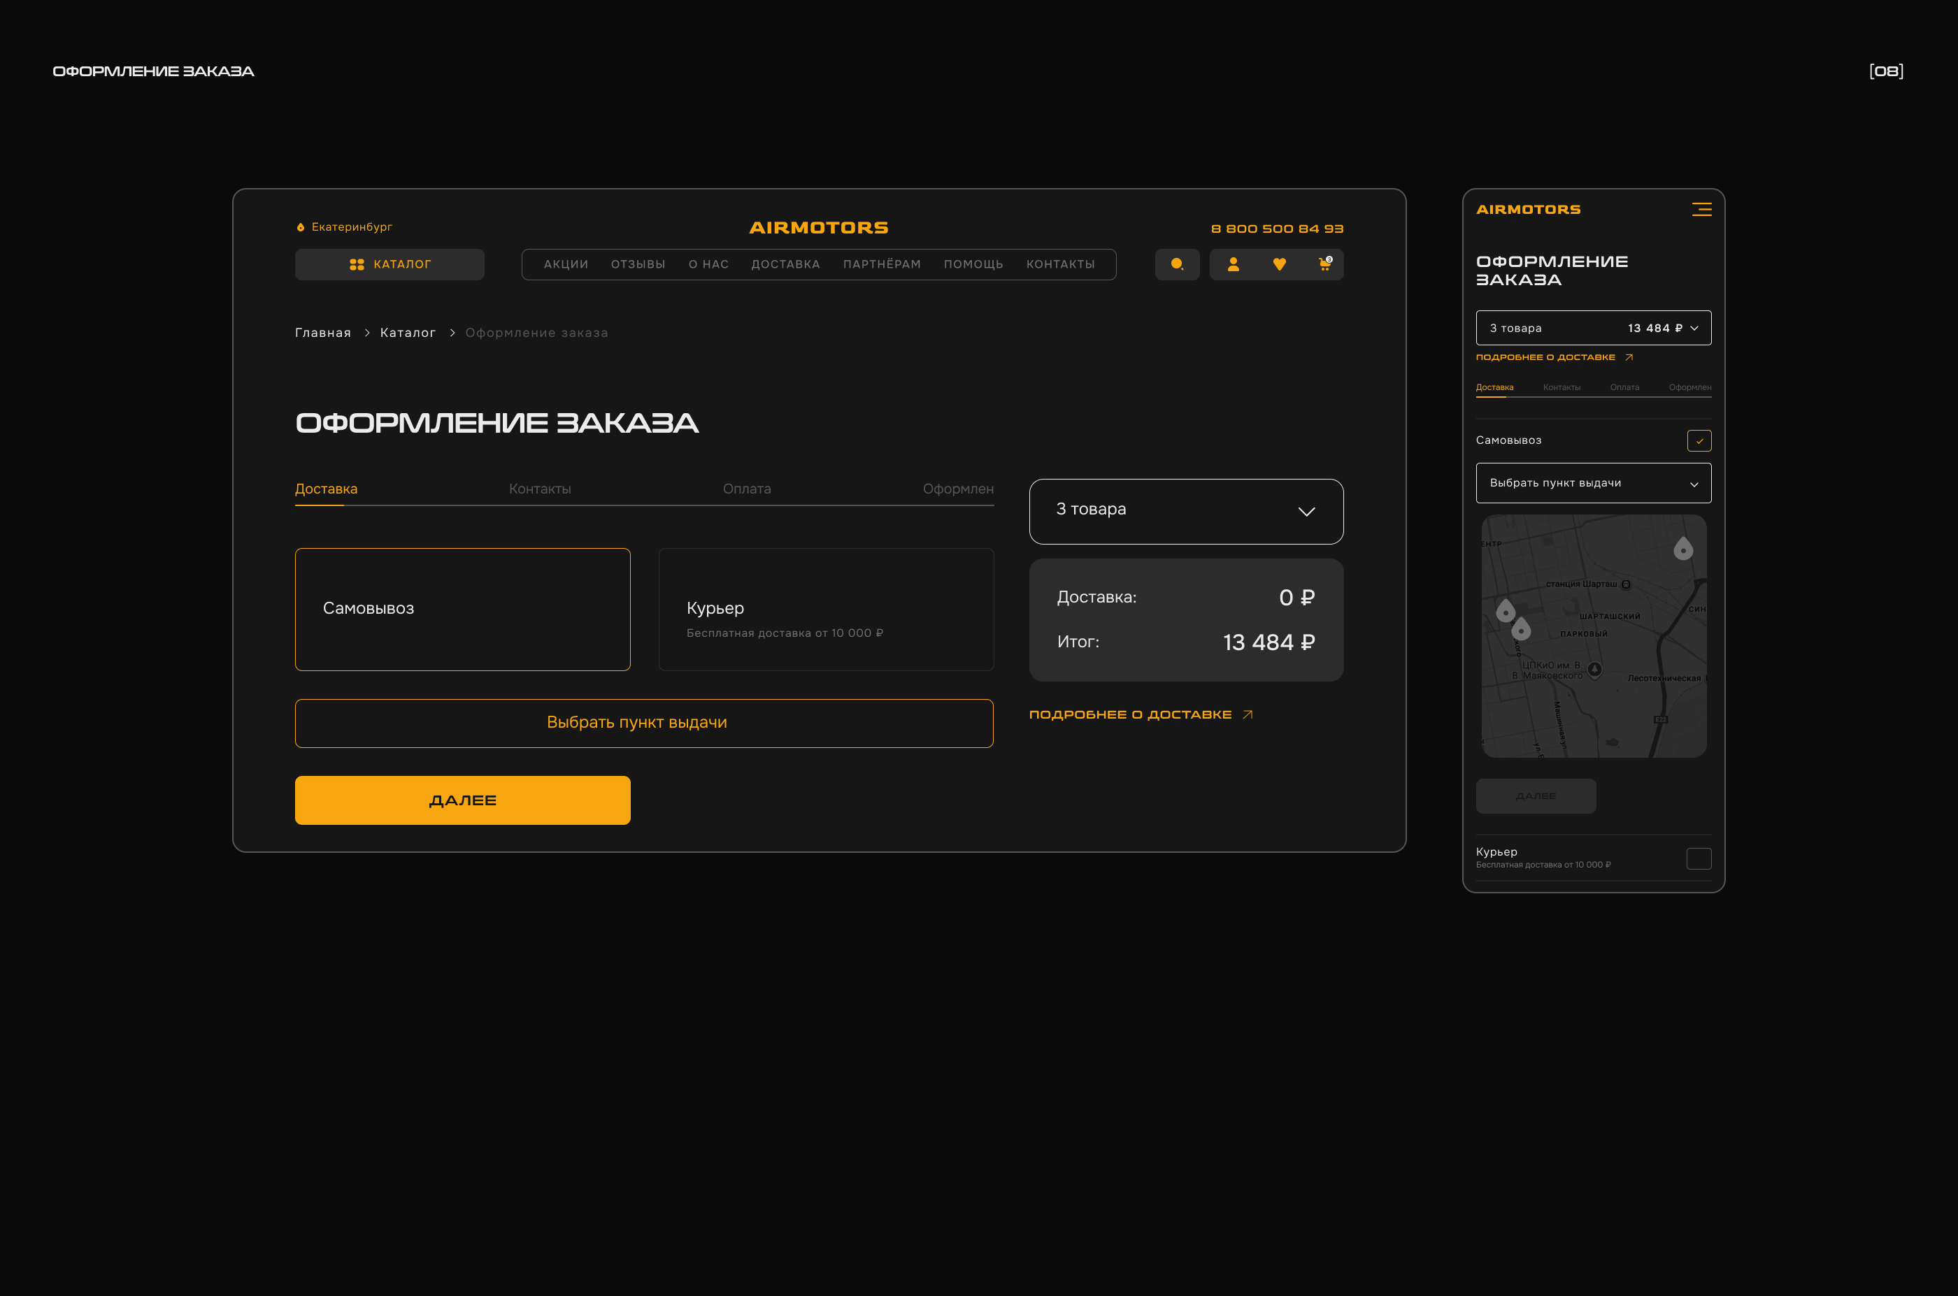This screenshot has width=1958, height=1296.
Task: Select the Курьер delivery option card
Action: 825,609
